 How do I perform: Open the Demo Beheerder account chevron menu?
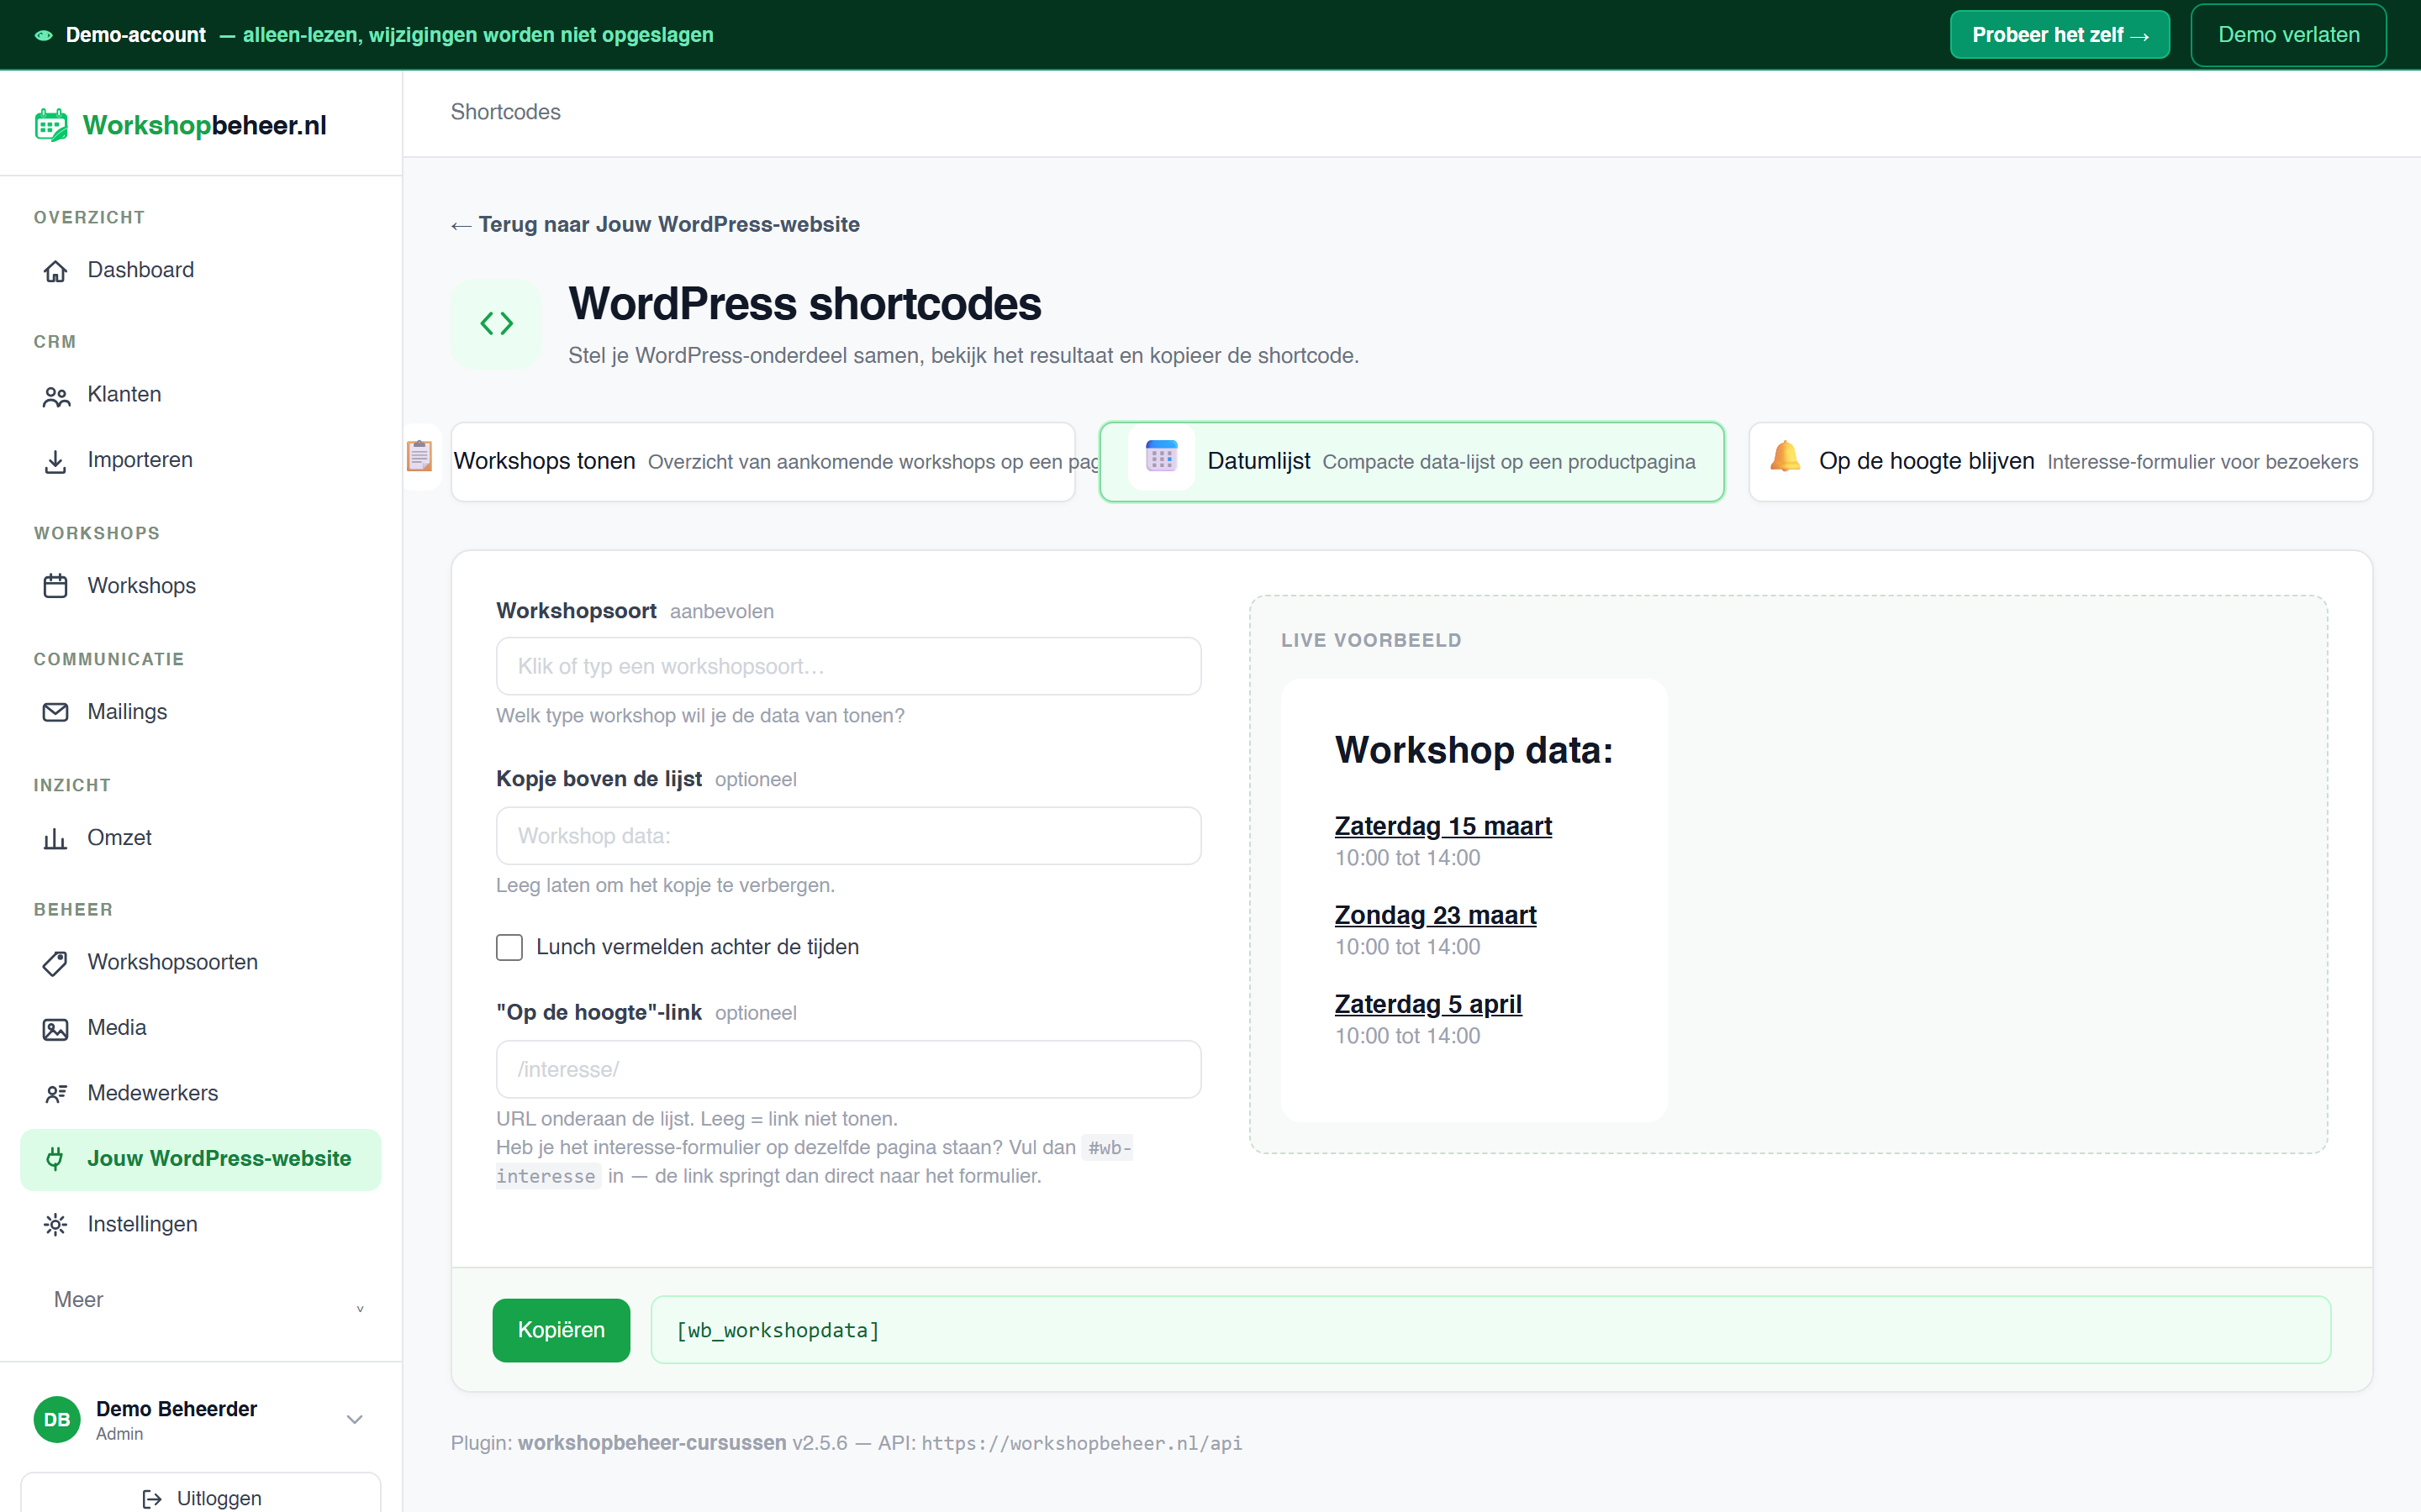tap(354, 1420)
